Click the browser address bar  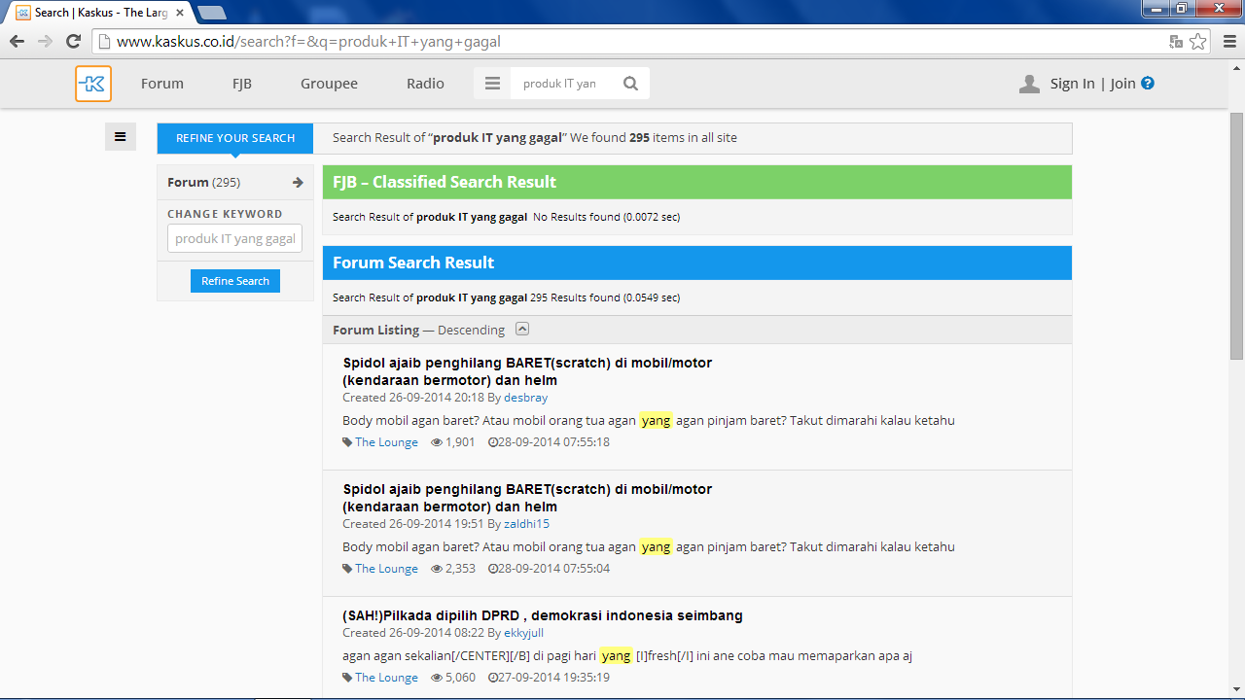[632, 42]
